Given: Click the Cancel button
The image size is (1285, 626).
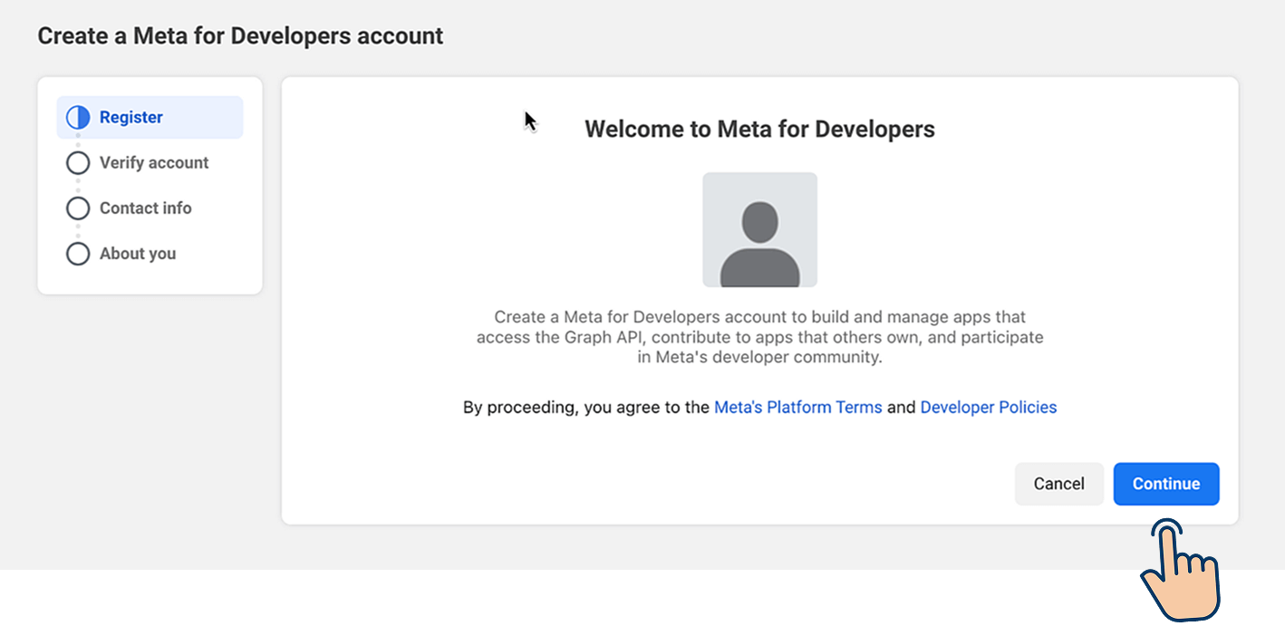Looking at the screenshot, I should (1058, 484).
